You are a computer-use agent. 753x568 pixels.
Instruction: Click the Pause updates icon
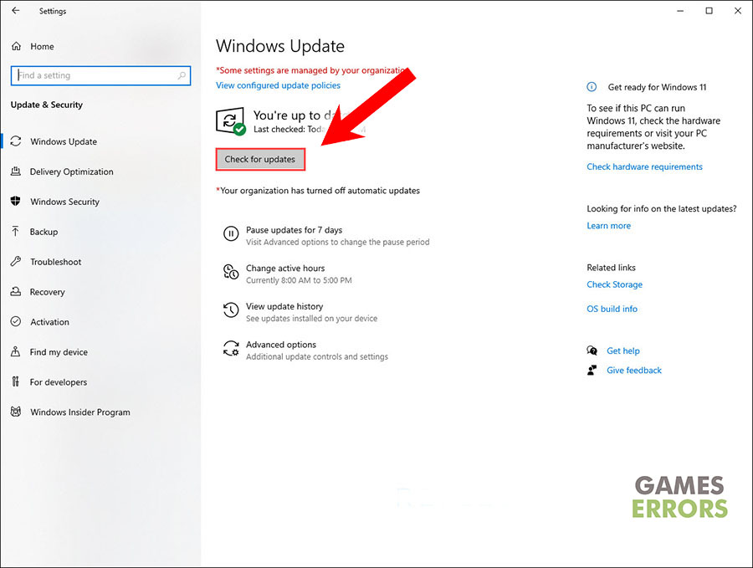click(x=231, y=234)
